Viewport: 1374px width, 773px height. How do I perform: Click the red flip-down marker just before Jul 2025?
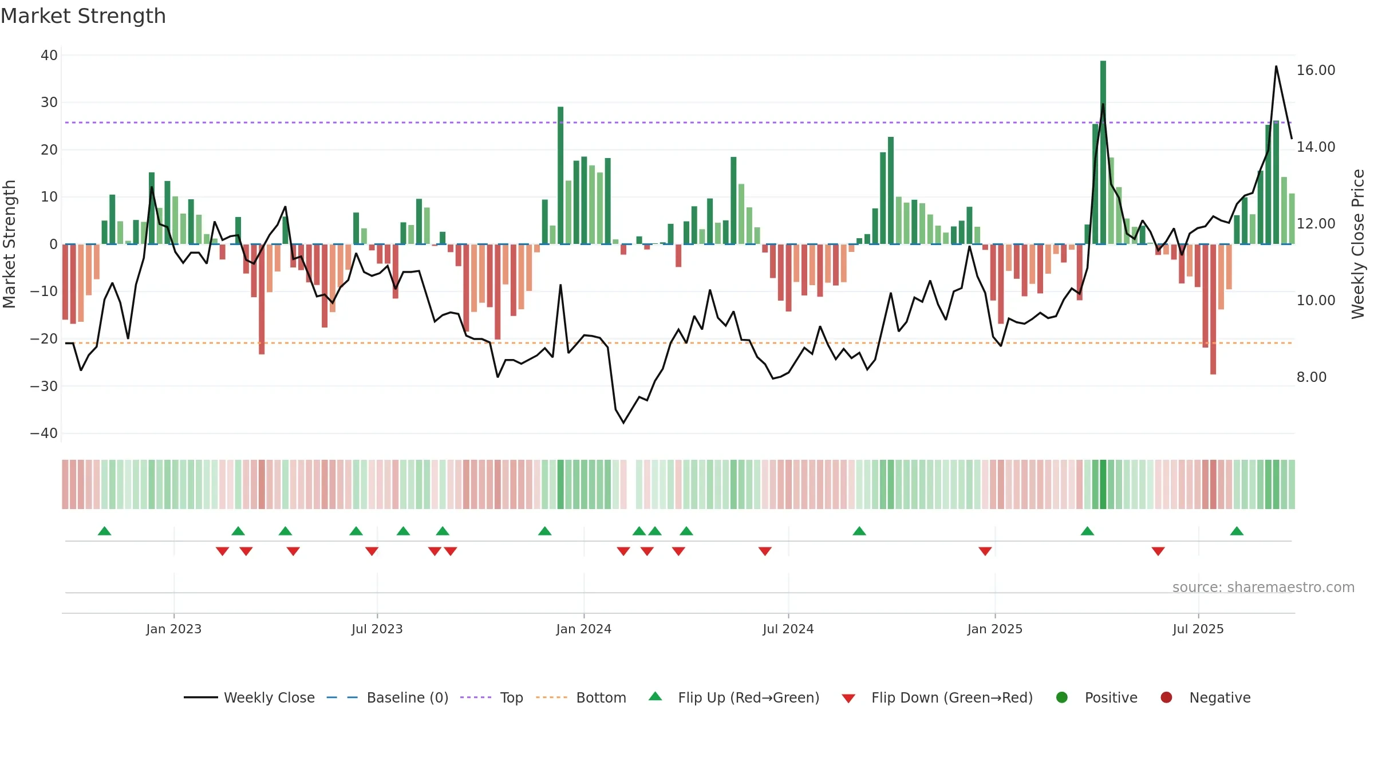coord(1158,551)
